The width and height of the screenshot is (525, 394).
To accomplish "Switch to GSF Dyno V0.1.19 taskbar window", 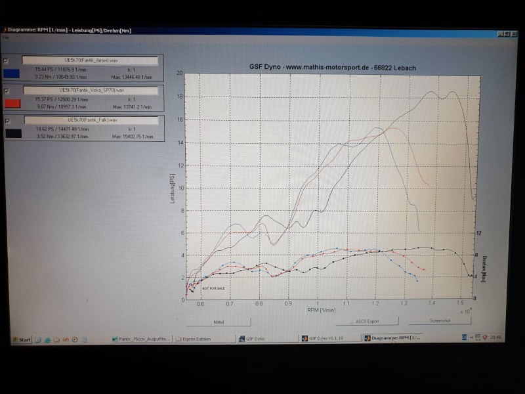I will [330, 338].
